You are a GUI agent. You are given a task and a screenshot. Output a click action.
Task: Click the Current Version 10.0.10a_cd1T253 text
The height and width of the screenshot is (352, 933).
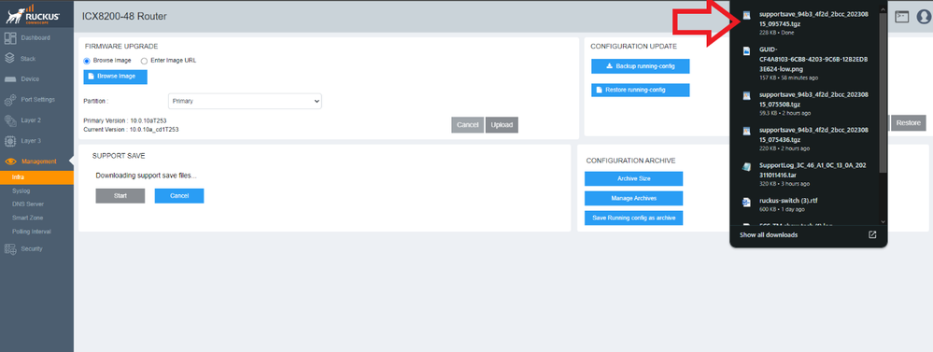click(x=131, y=129)
